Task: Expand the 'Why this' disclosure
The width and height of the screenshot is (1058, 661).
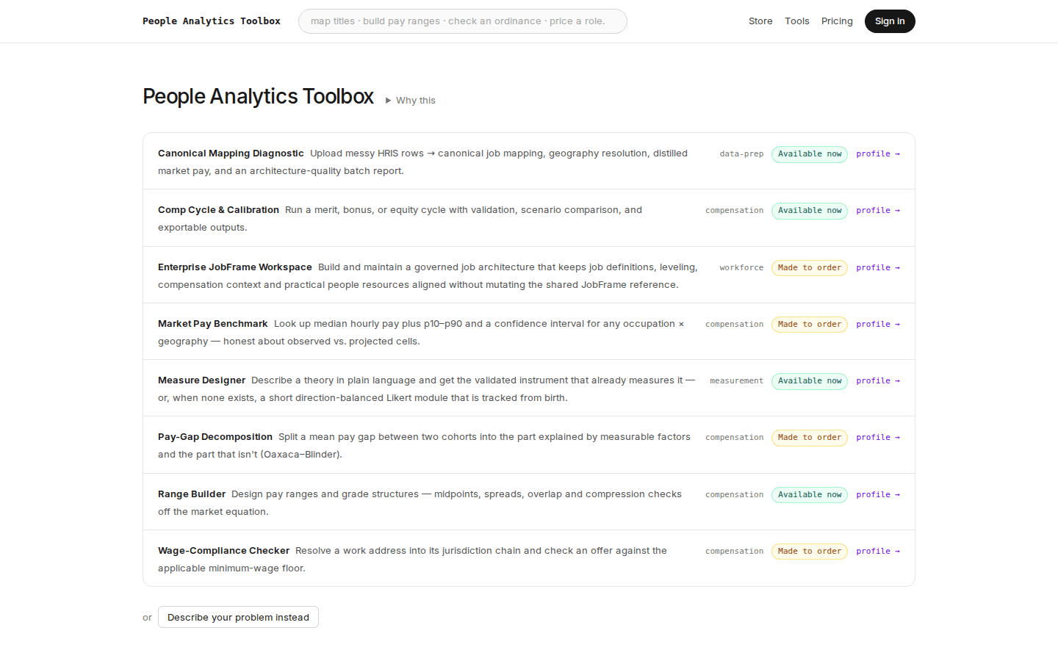Action: pyautogui.click(x=411, y=101)
